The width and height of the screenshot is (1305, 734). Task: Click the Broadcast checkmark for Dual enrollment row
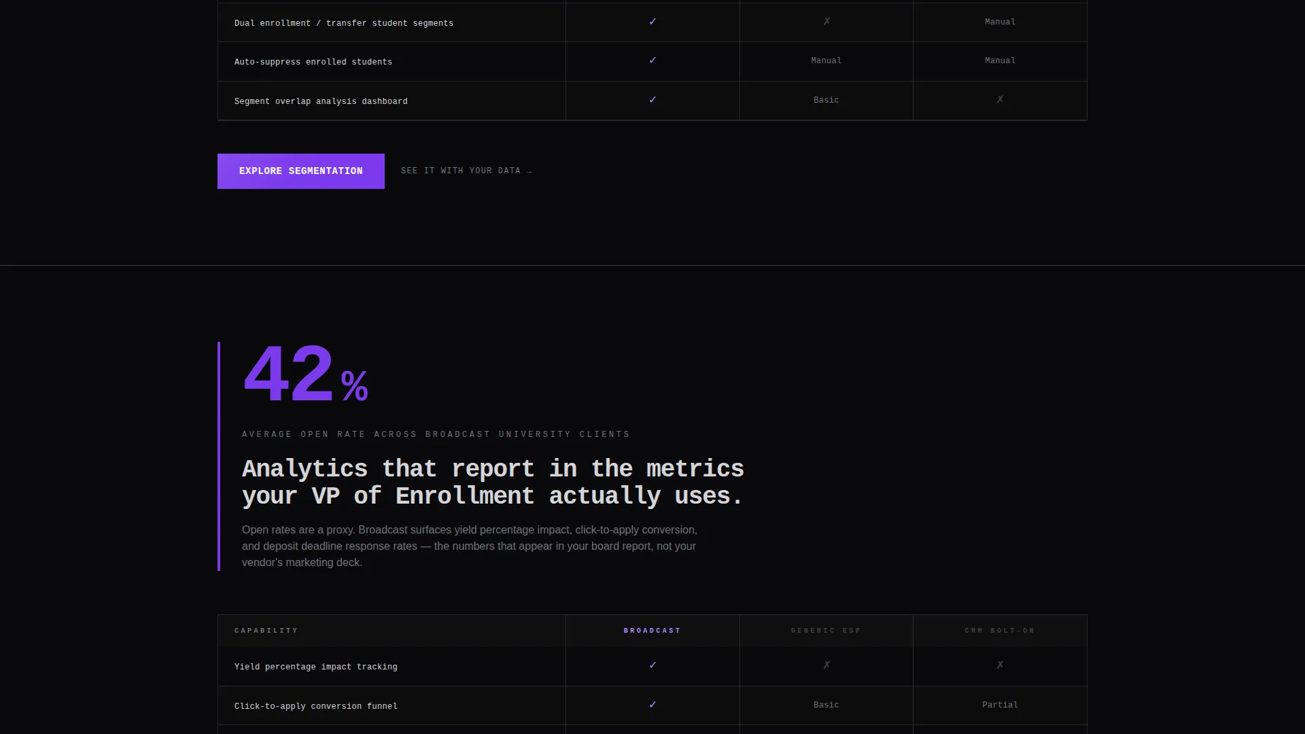pos(652,22)
